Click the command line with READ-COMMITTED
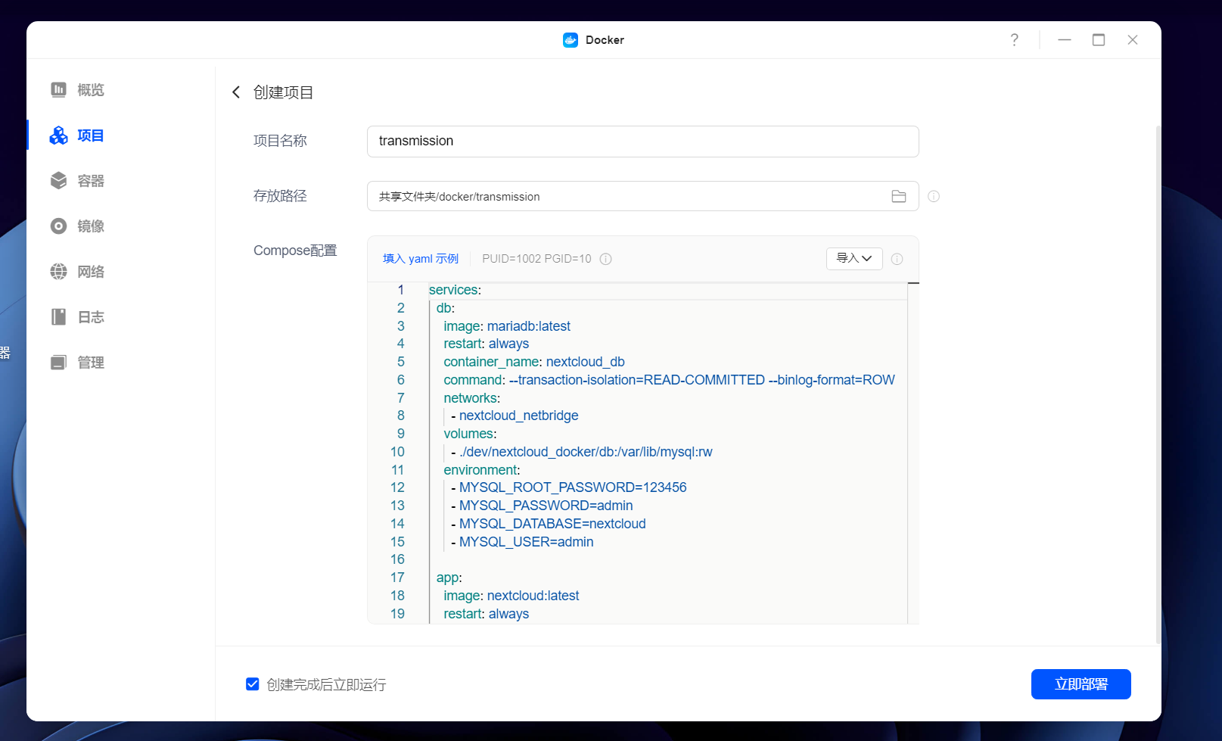This screenshot has height=741, width=1222. click(669, 380)
